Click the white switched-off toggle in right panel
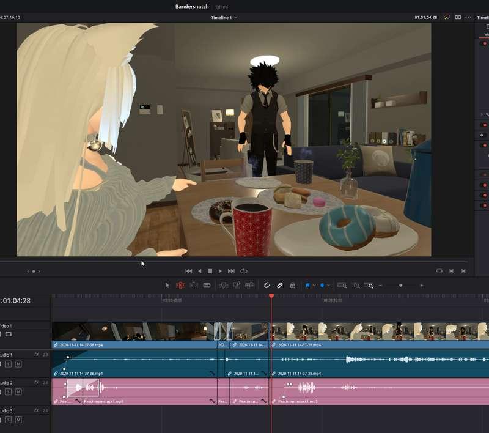 (483, 135)
